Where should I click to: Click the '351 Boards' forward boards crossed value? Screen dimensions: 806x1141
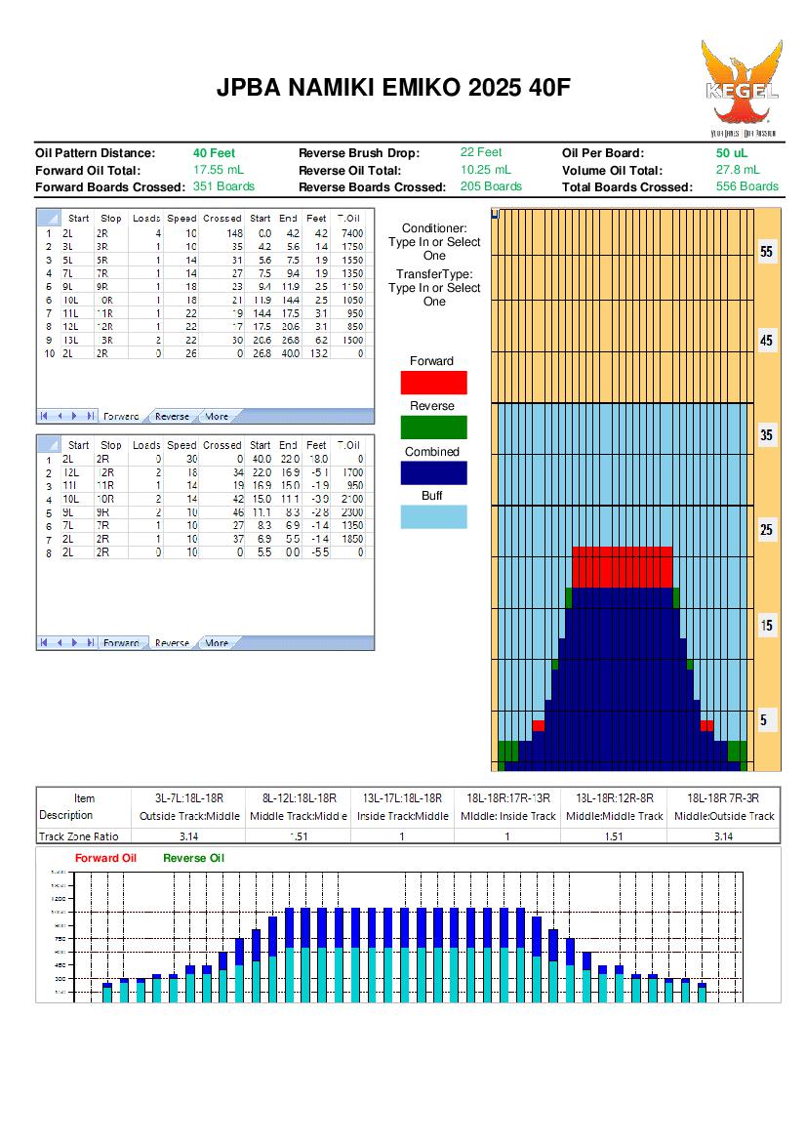point(223,186)
